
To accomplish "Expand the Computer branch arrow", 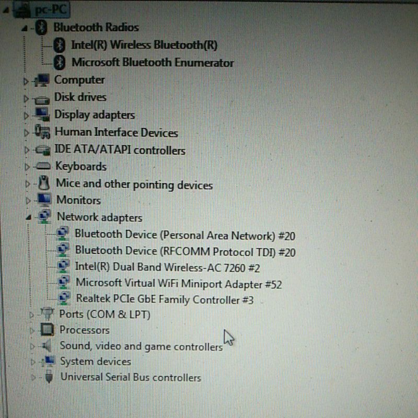I will [26, 82].
